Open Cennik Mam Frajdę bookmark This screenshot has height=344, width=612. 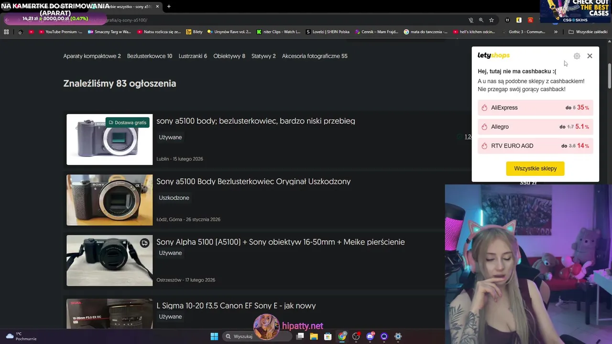377,32
